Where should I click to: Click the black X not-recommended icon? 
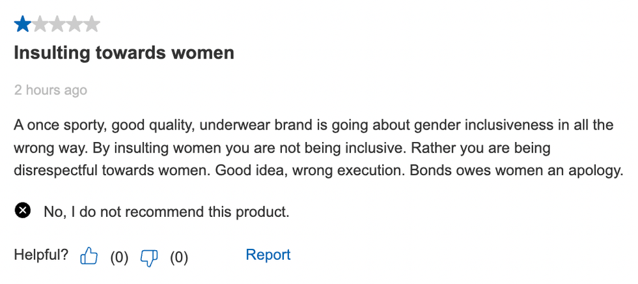[23, 211]
